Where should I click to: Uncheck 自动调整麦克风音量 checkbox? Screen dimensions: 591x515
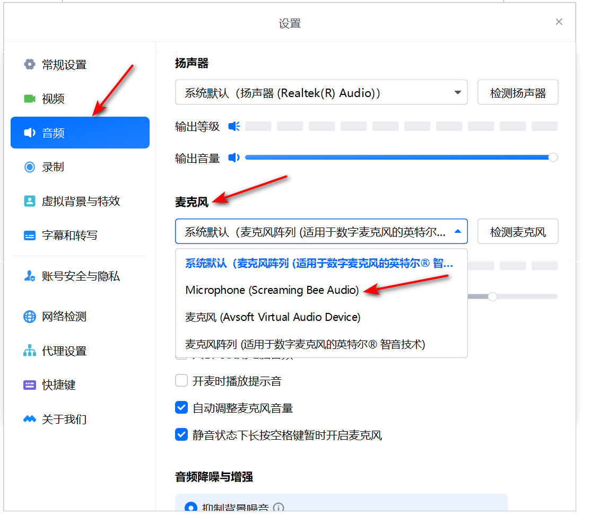click(x=181, y=408)
